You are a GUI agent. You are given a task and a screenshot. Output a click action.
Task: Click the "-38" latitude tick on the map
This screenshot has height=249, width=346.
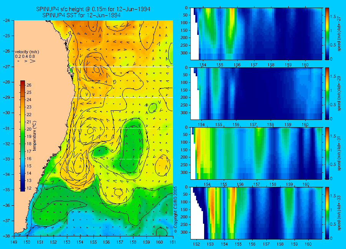coord(7,236)
